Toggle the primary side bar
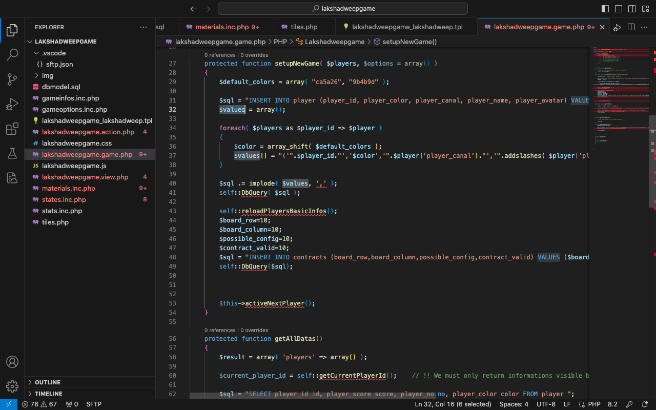The height and width of the screenshot is (410, 656). (x=605, y=9)
